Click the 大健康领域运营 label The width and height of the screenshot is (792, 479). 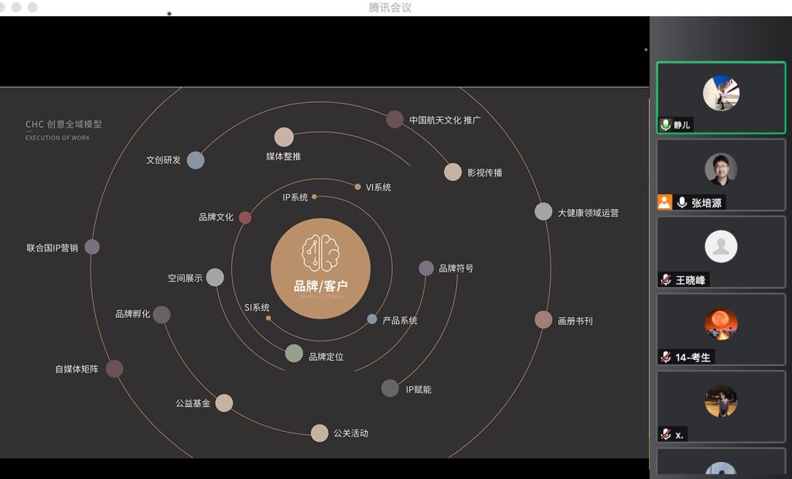588,213
